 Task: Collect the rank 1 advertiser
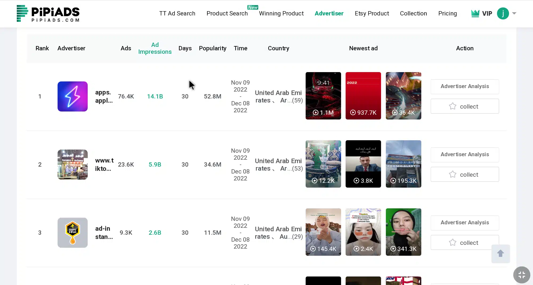coord(465,106)
